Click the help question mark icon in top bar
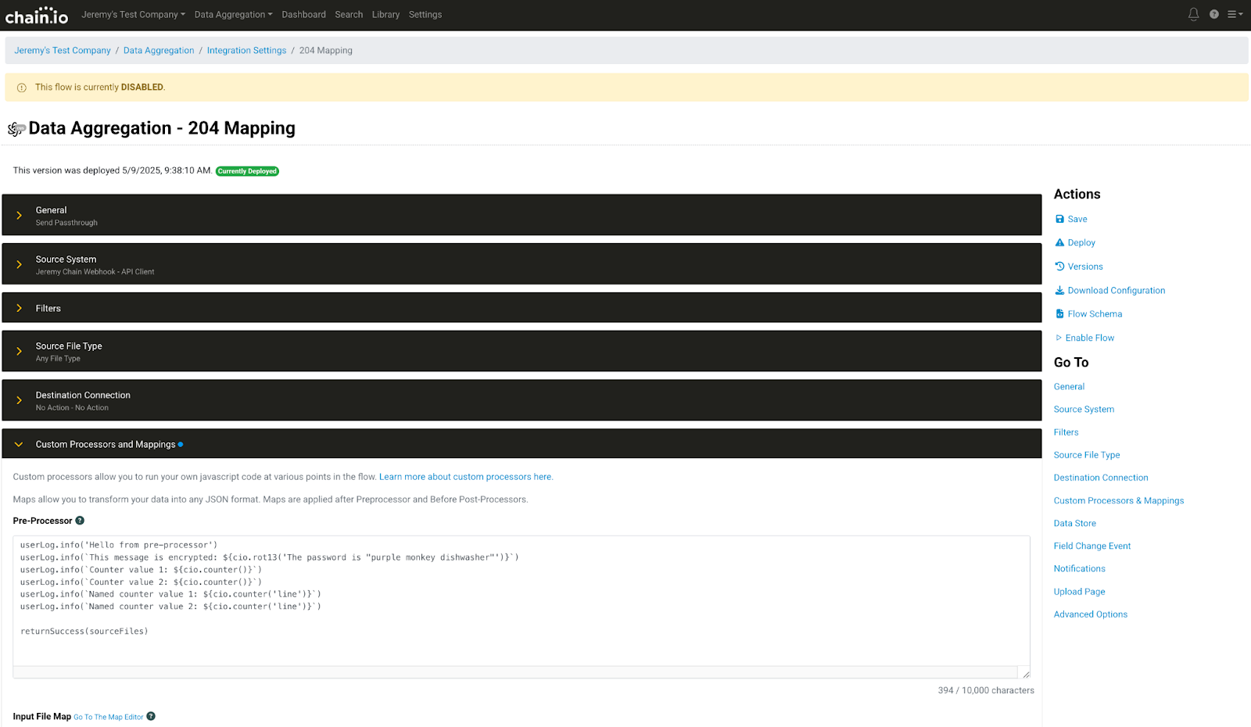1251x727 pixels. pos(1213,14)
